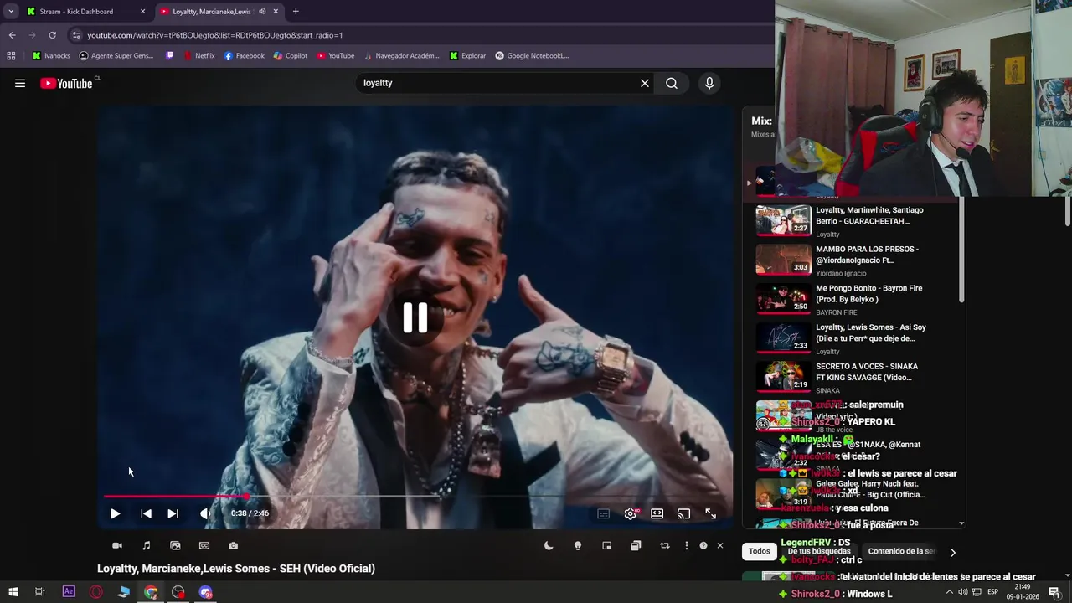Click the video camera extension icon
This screenshot has width=1072, height=603.
tap(117, 545)
